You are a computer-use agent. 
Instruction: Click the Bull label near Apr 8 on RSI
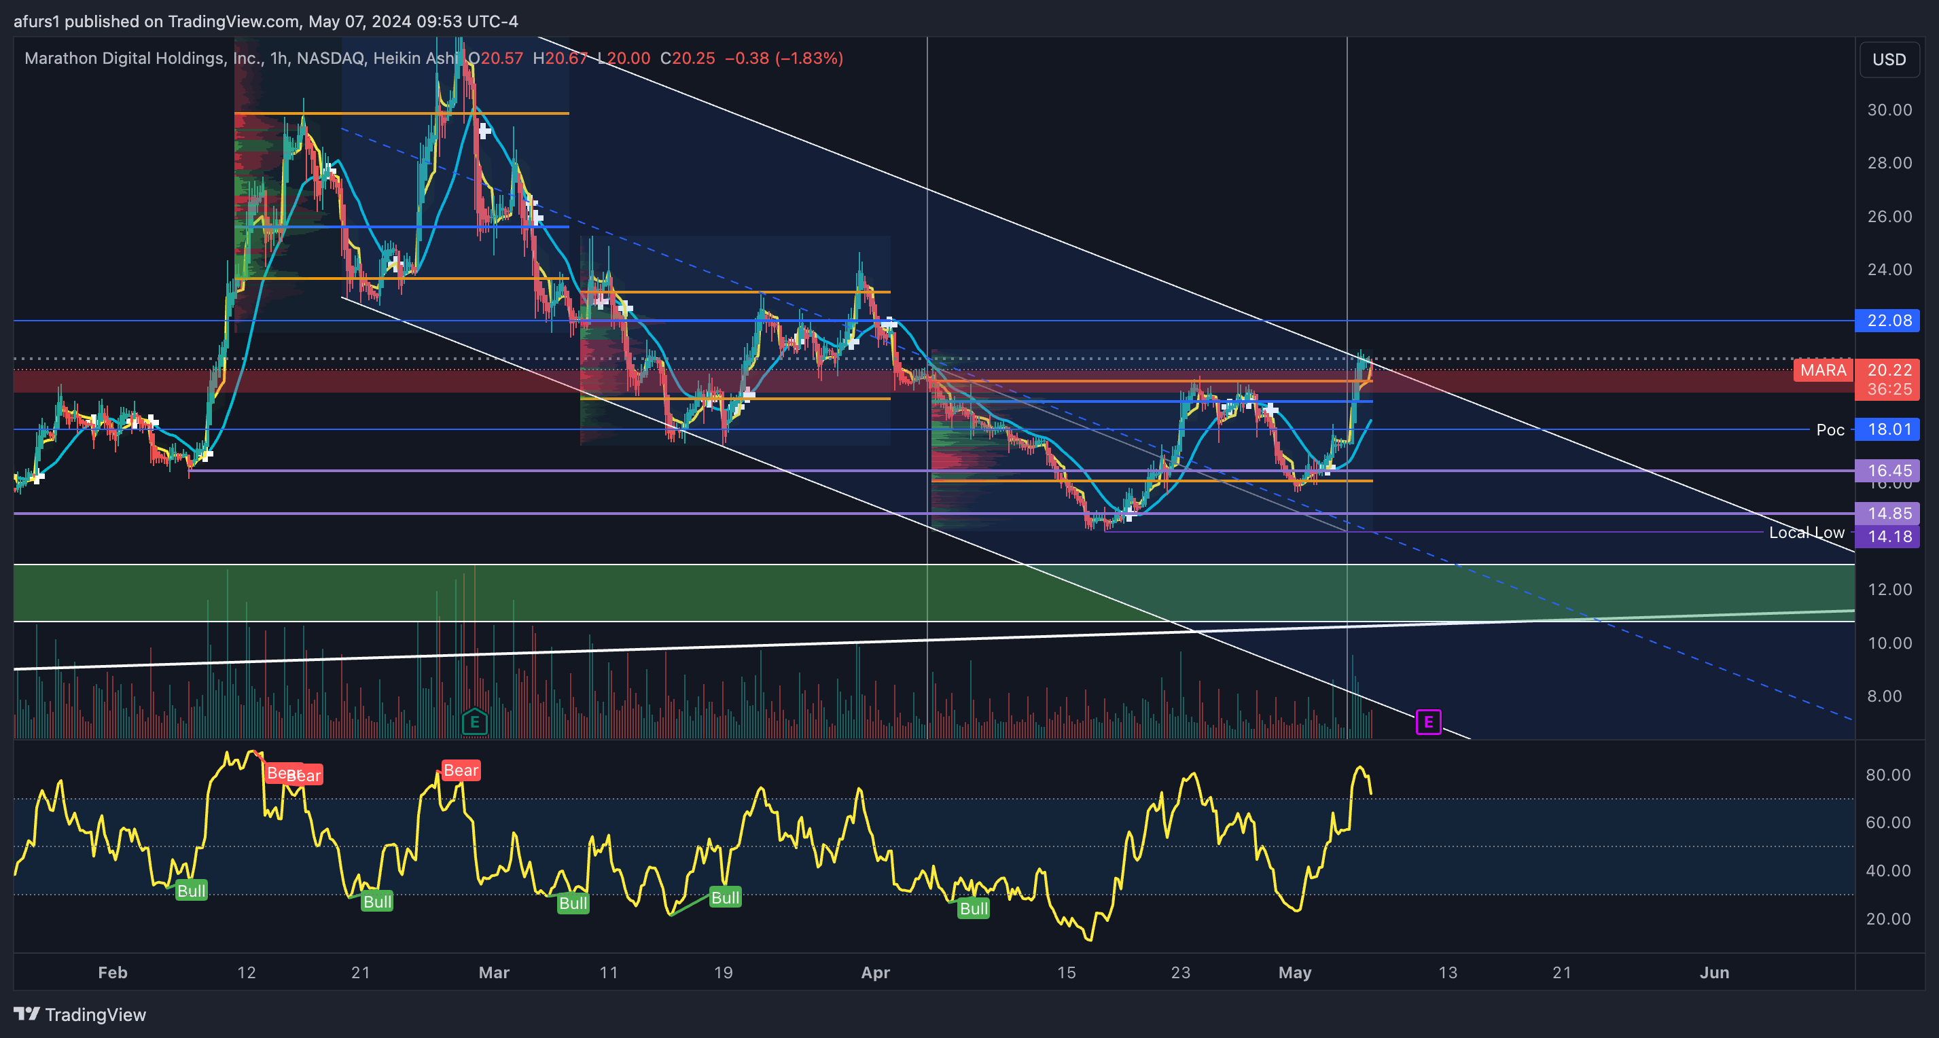(974, 908)
